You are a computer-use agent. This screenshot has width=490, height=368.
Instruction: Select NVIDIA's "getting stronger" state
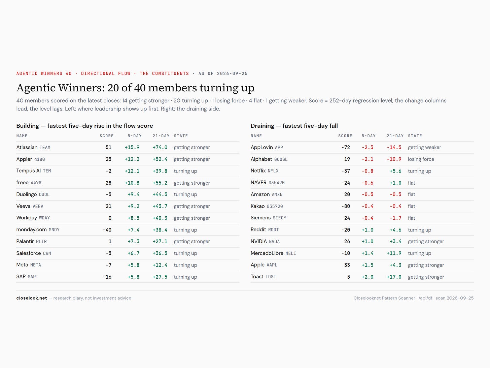click(x=426, y=241)
